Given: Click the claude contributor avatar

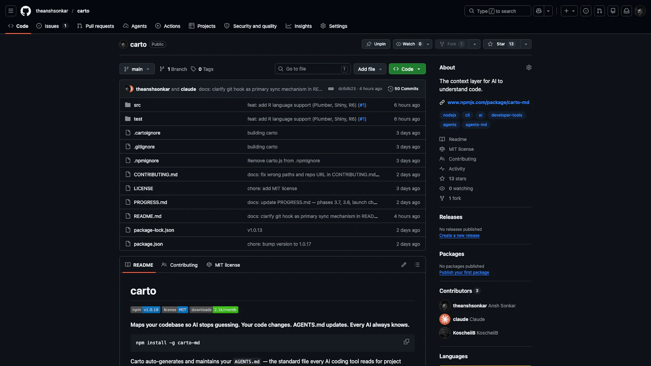Looking at the screenshot, I should [445, 319].
